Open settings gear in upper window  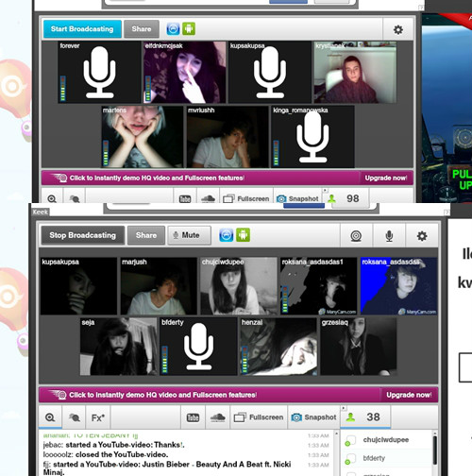[x=398, y=30]
